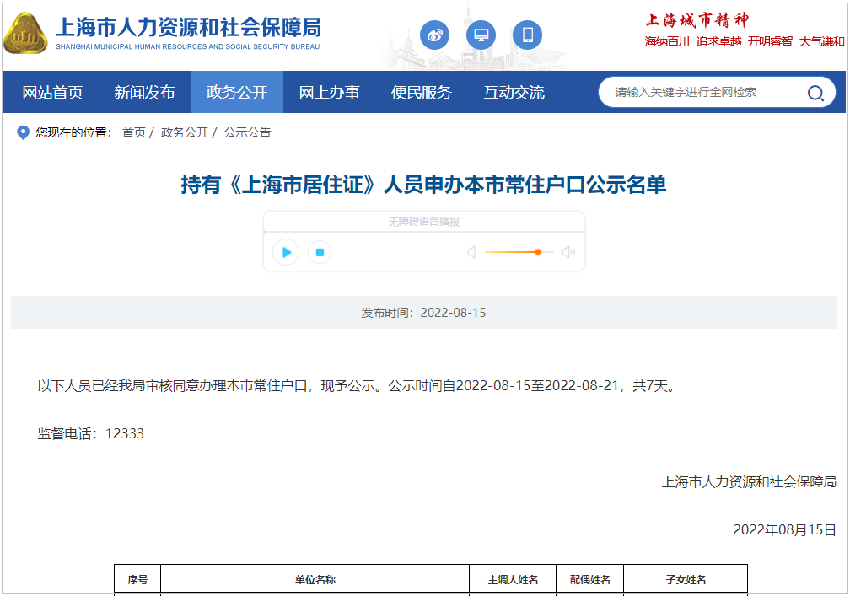Click the 首页 breadcrumb link
The image size is (850, 596).
pos(134,132)
